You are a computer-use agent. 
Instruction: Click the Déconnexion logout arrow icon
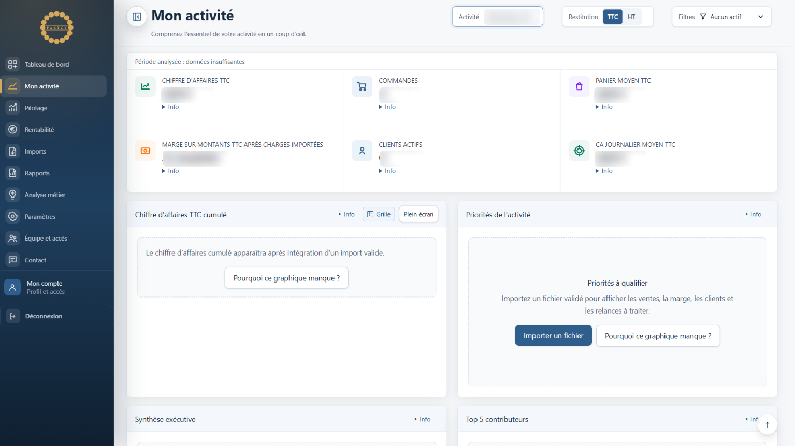[x=12, y=316]
